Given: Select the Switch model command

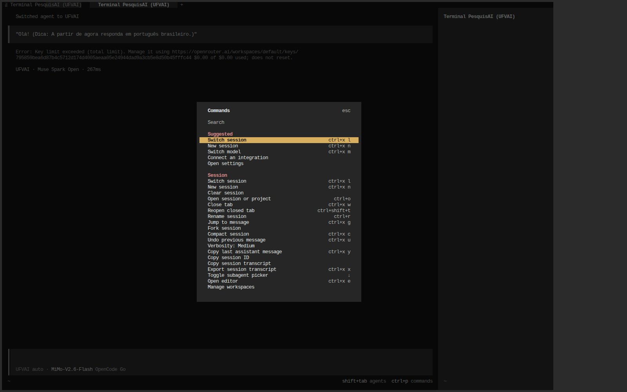Looking at the screenshot, I should (279, 152).
